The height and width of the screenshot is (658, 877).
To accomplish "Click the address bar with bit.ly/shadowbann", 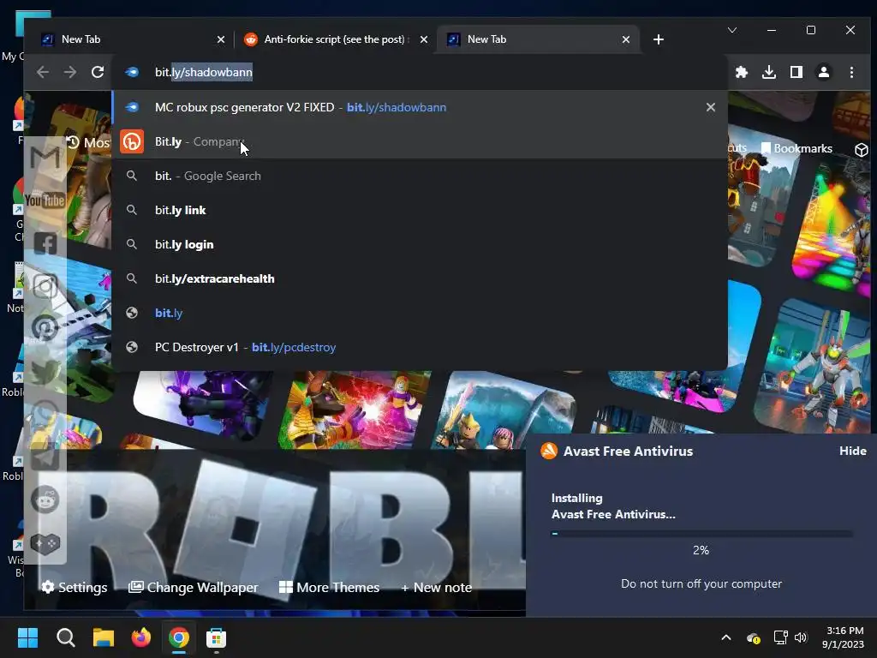I will point(420,72).
